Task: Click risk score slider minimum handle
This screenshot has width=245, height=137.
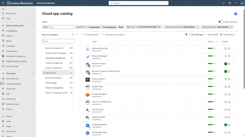Action: (x=140, y=27)
